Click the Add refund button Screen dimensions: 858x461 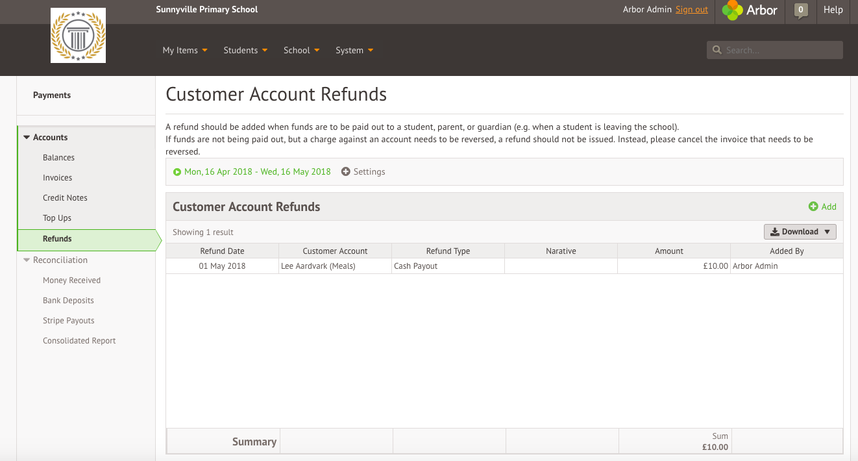click(822, 206)
